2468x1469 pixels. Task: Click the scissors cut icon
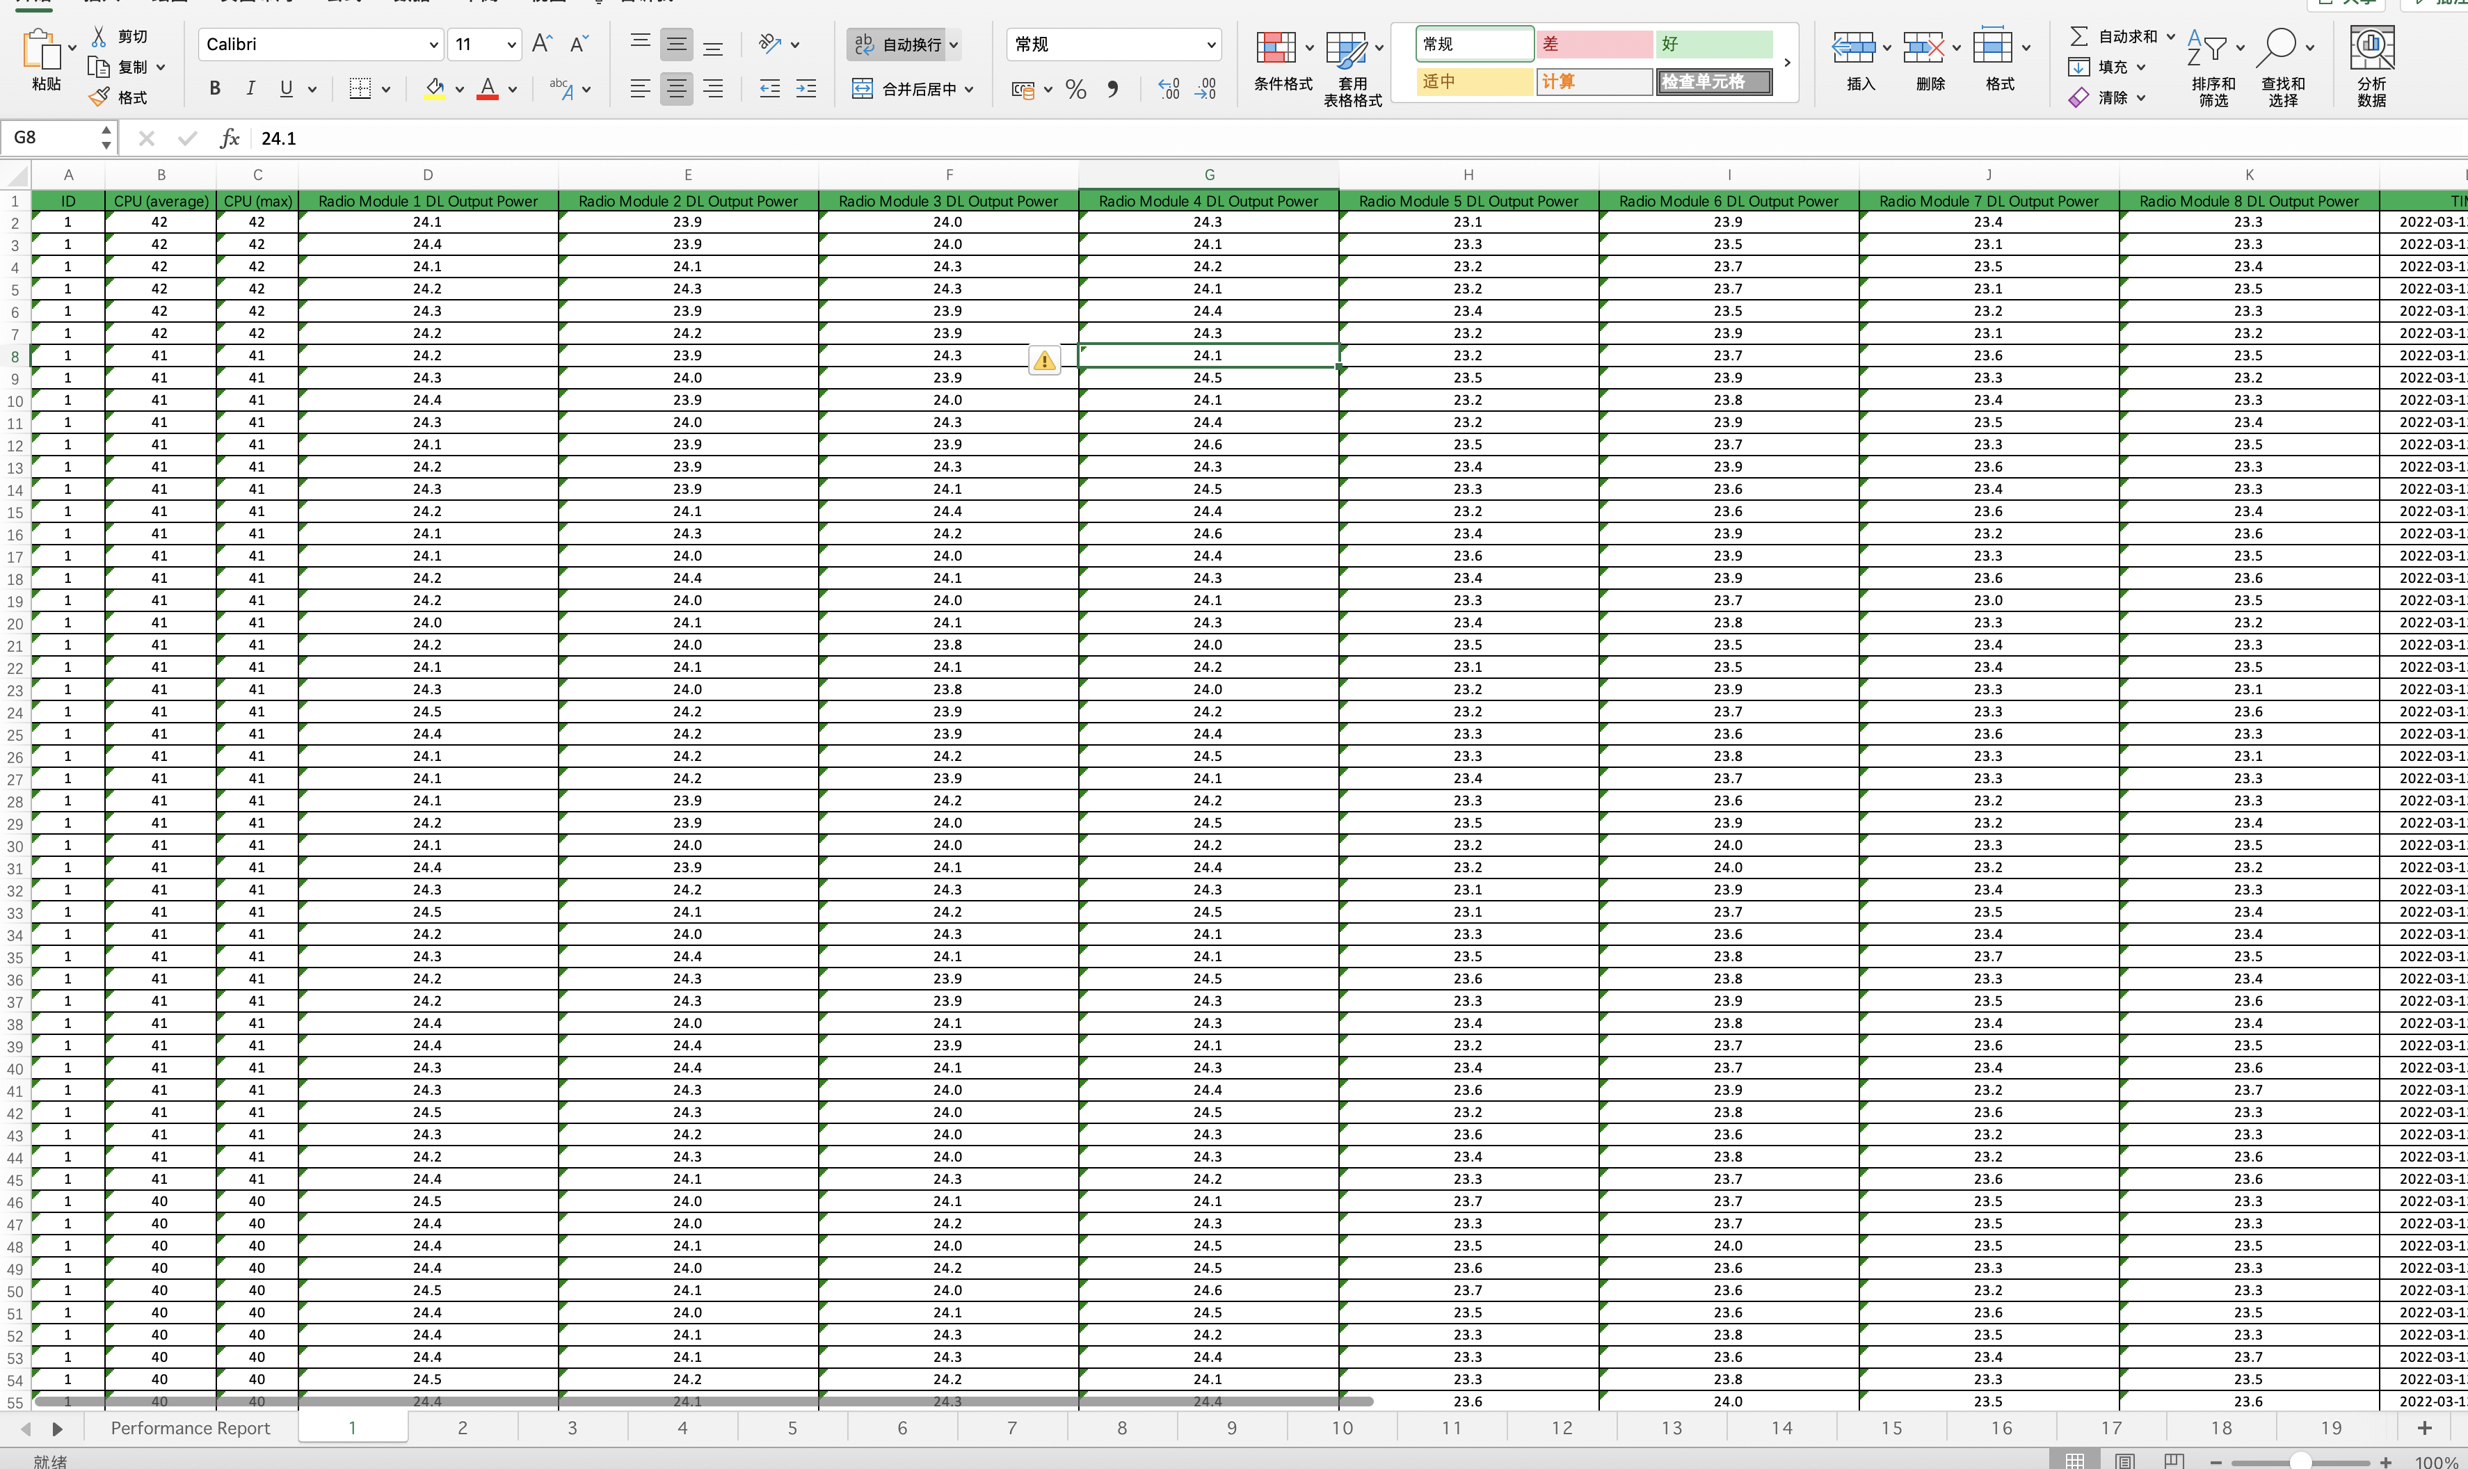click(99, 37)
